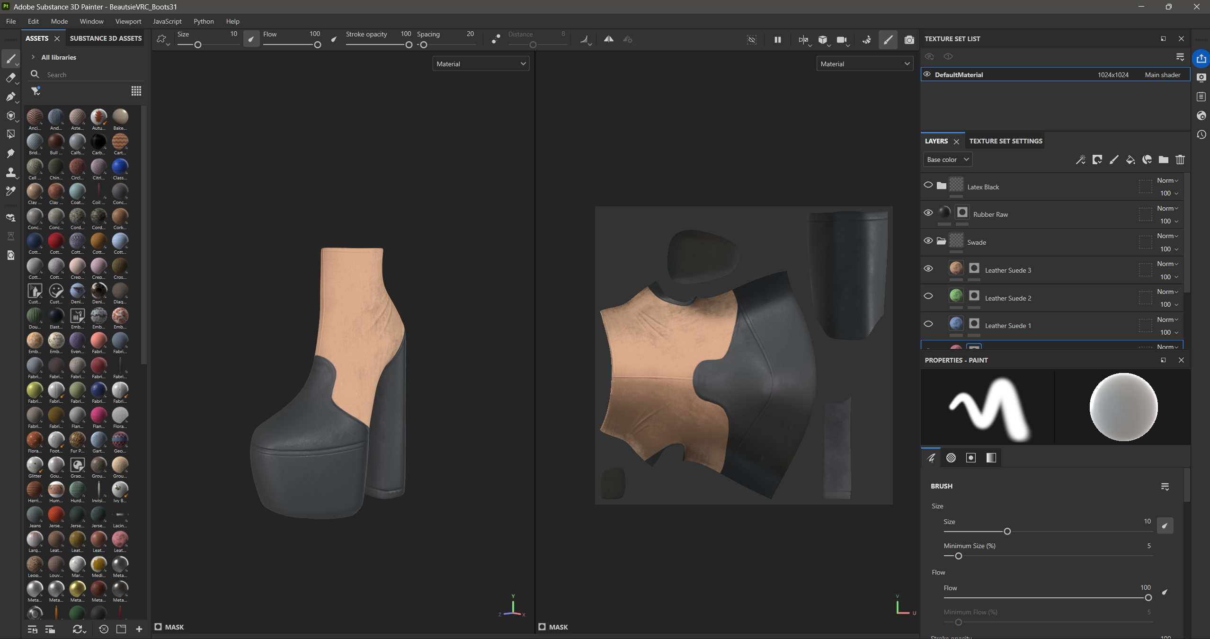Hide the Rubber Raw layer

tap(928, 213)
